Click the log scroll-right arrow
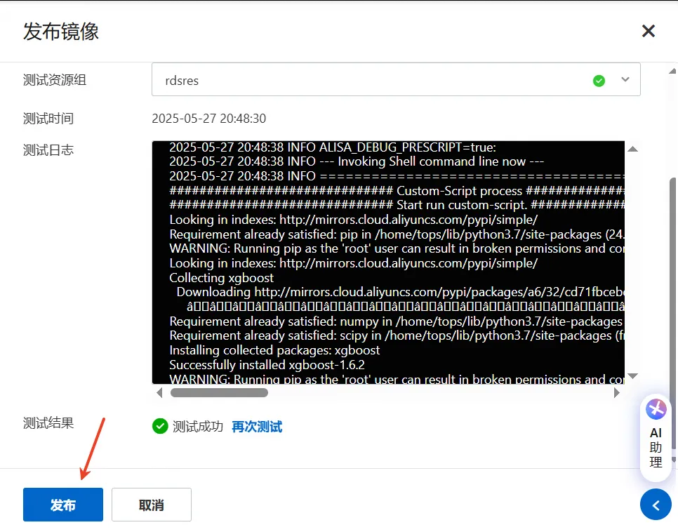 pos(617,393)
